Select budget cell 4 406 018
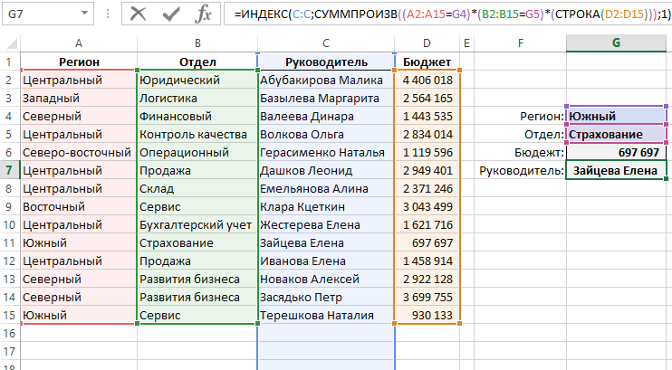Screen dimensions: 672x370 pyautogui.click(x=427, y=81)
